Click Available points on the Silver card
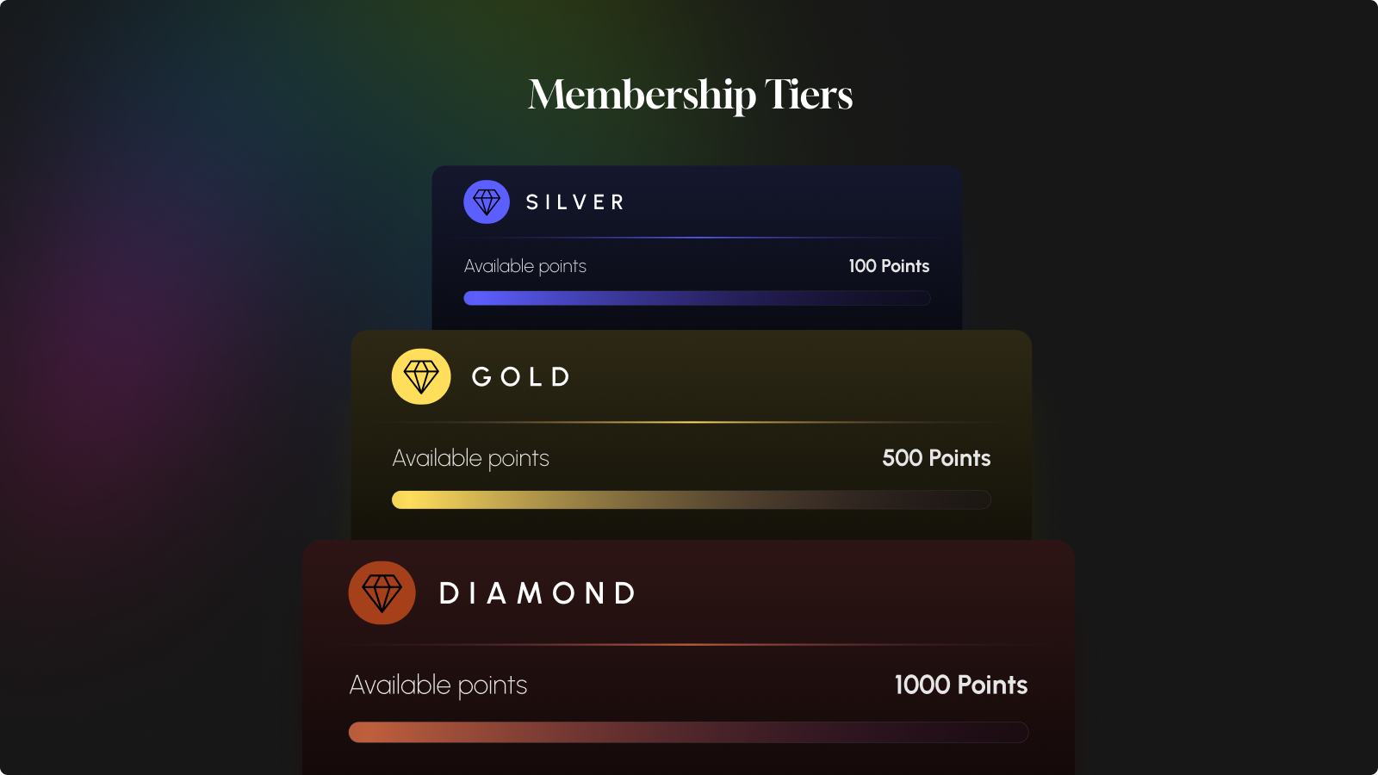The image size is (1378, 775). click(x=525, y=266)
